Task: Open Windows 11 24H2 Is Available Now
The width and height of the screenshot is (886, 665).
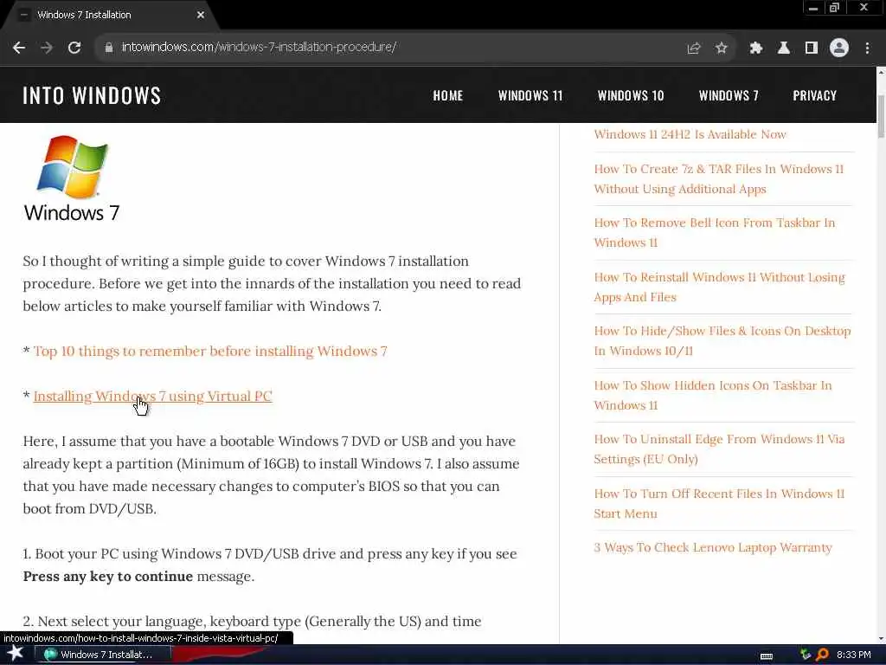Action: tap(690, 134)
